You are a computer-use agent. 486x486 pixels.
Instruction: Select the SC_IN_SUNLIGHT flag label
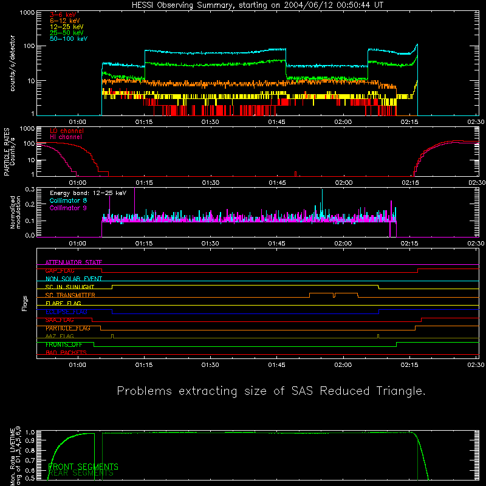[70, 287]
